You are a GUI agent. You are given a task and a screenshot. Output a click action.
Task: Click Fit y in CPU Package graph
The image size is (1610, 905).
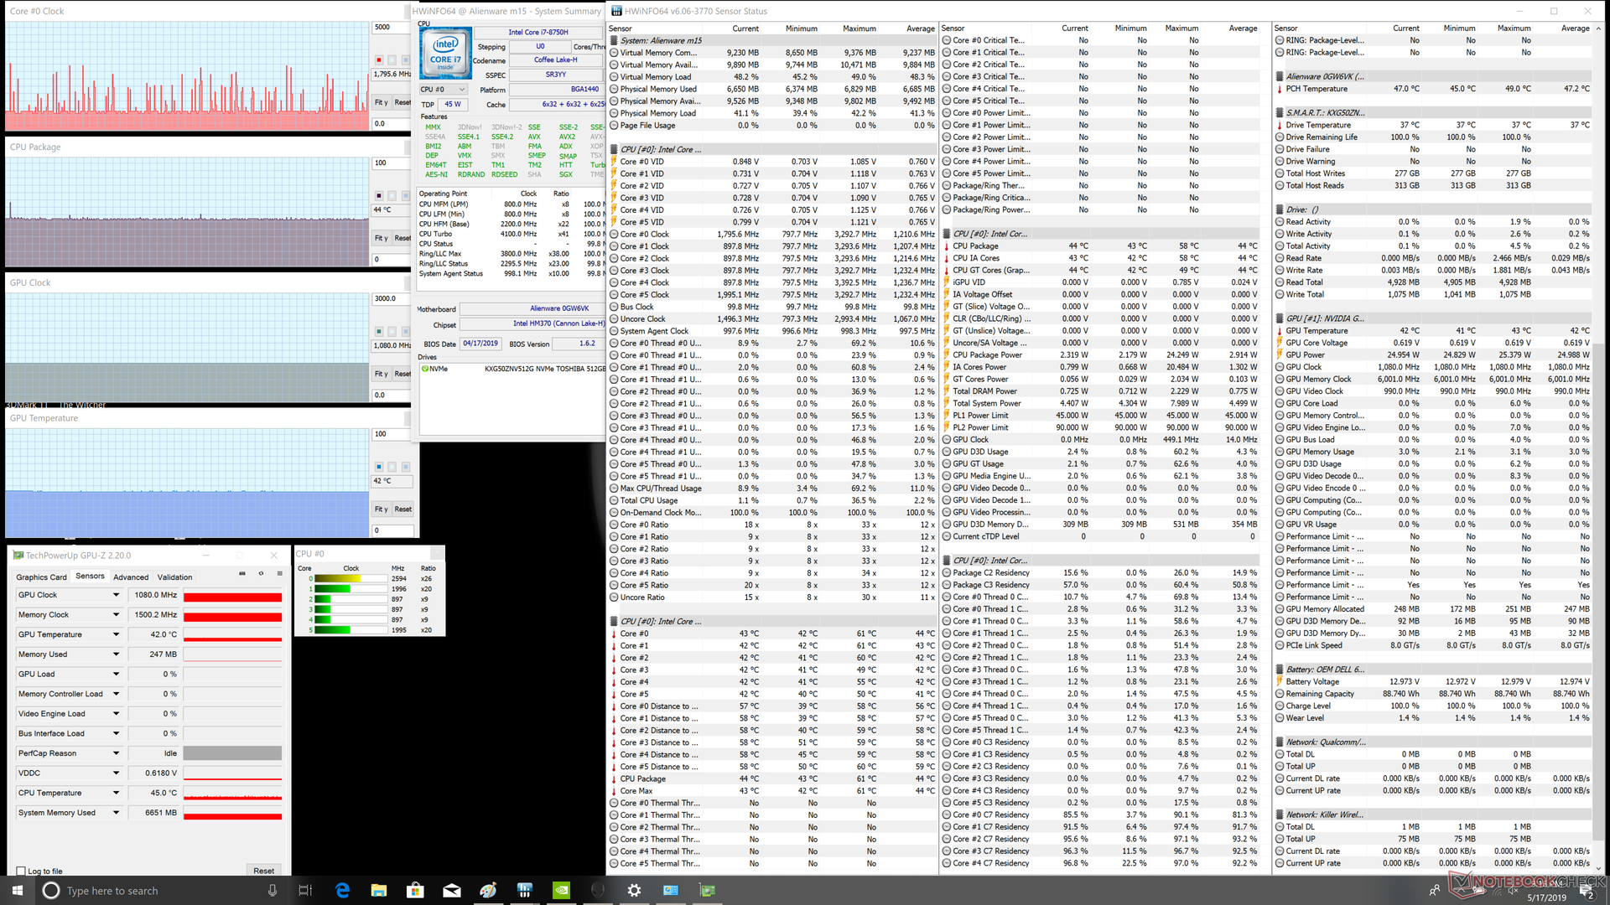click(x=381, y=238)
